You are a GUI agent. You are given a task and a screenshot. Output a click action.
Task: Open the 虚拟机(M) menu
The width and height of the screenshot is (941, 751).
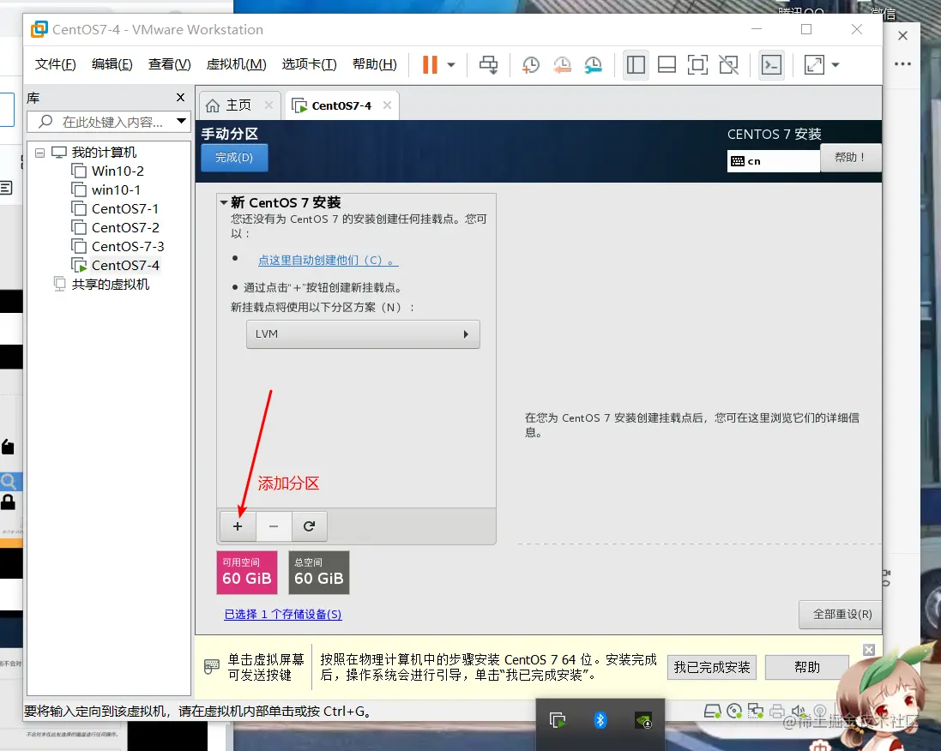coord(236,64)
